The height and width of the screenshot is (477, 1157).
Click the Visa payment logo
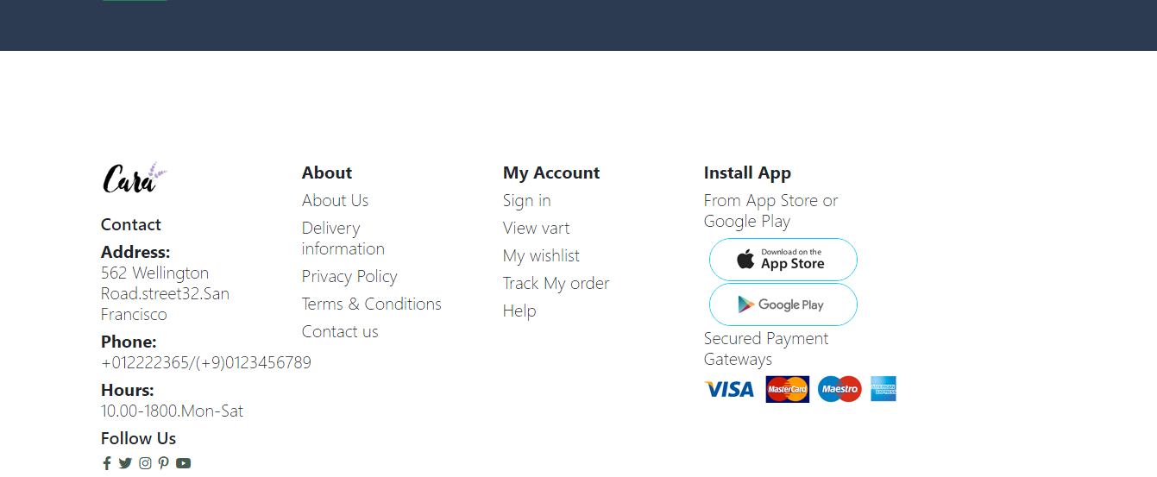coord(729,389)
